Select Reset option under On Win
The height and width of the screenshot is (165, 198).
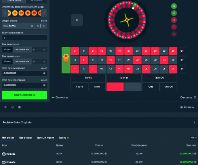click(x=8, y=49)
